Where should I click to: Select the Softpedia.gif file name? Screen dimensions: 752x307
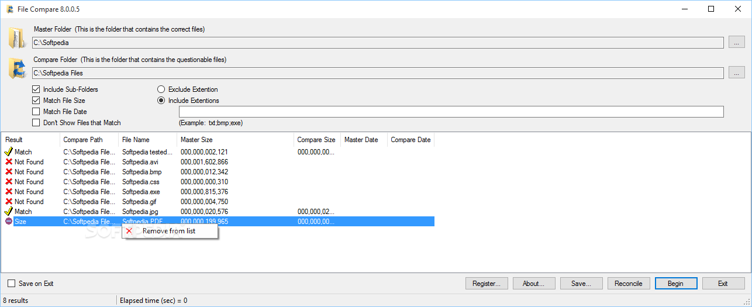[140, 202]
